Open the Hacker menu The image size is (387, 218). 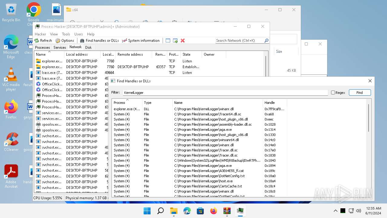click(41, 34)
